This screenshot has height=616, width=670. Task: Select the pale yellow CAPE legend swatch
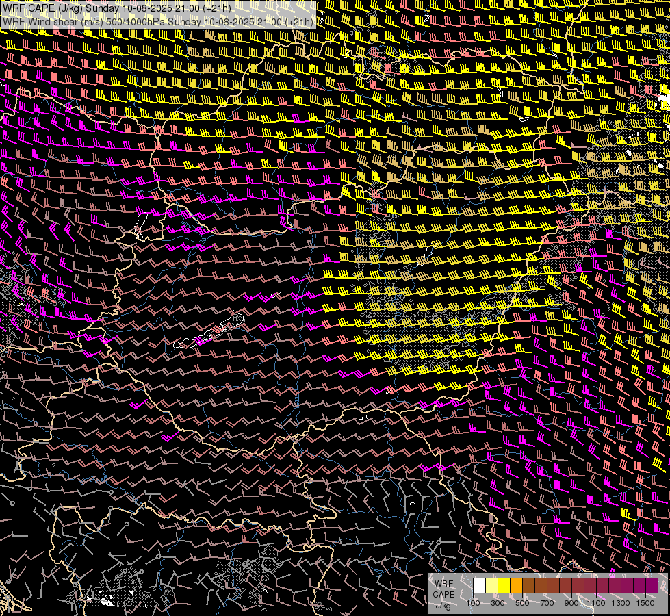(492, 586)
